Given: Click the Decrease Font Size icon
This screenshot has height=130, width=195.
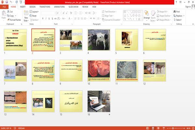Looking at the screenshot, I should (67, 13).
